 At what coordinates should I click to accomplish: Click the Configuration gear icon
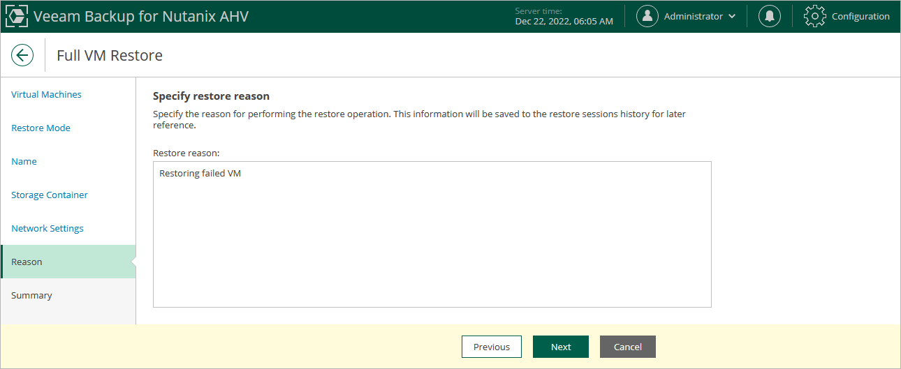coord(815,16)
